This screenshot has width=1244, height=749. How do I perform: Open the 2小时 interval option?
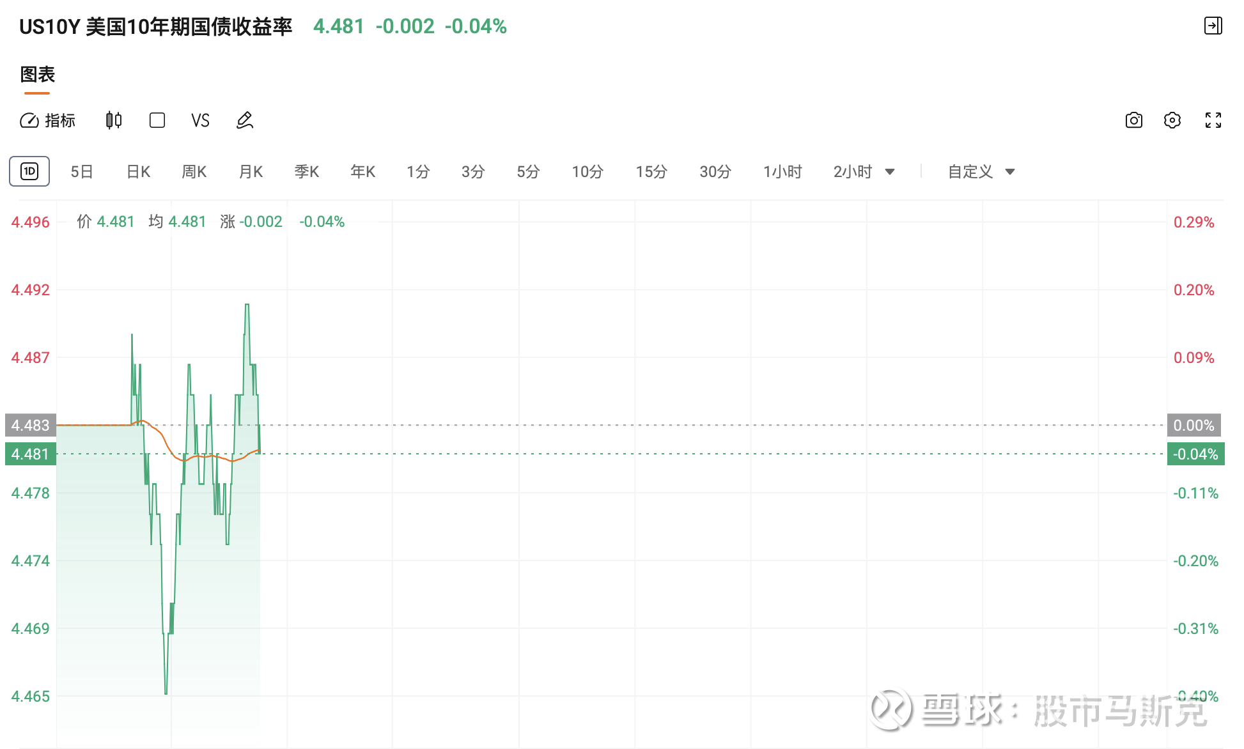click(x=853, y=171)
